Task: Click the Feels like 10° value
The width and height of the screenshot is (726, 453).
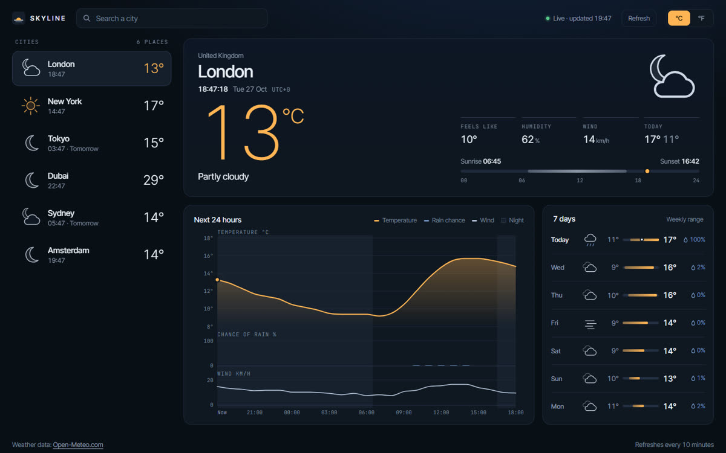Action: pos(469,140)
